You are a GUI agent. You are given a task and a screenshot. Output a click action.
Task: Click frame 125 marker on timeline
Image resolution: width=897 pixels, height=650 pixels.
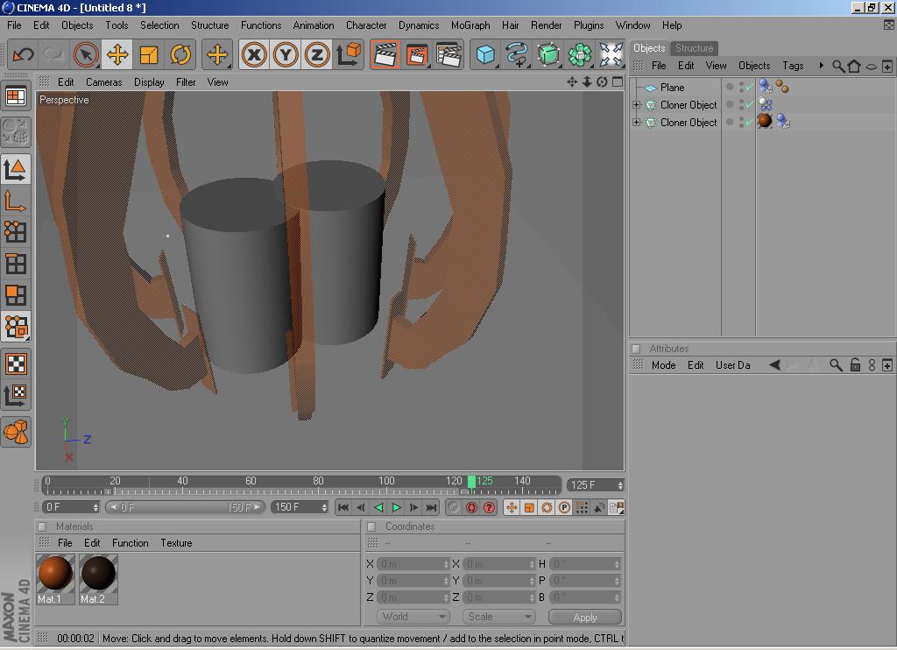point(472,482)
